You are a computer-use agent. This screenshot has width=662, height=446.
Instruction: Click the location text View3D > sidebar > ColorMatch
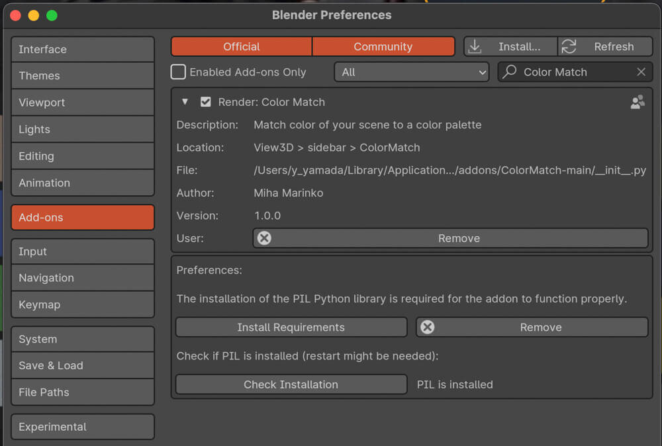coord(337,148)
